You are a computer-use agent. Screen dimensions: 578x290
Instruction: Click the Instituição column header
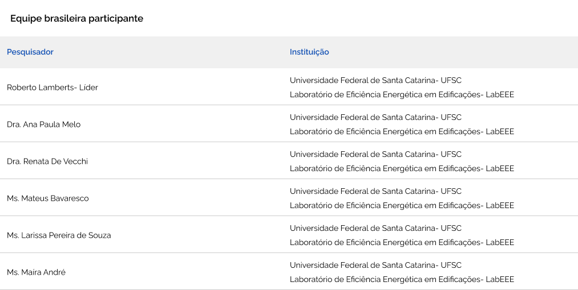click(309, 52)
